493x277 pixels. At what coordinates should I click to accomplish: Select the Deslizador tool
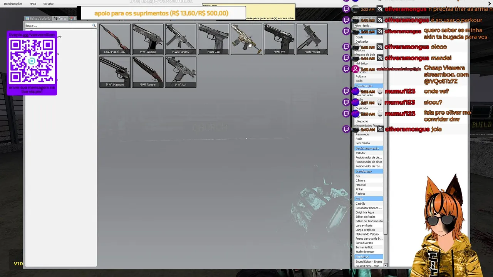coord(369,42)
